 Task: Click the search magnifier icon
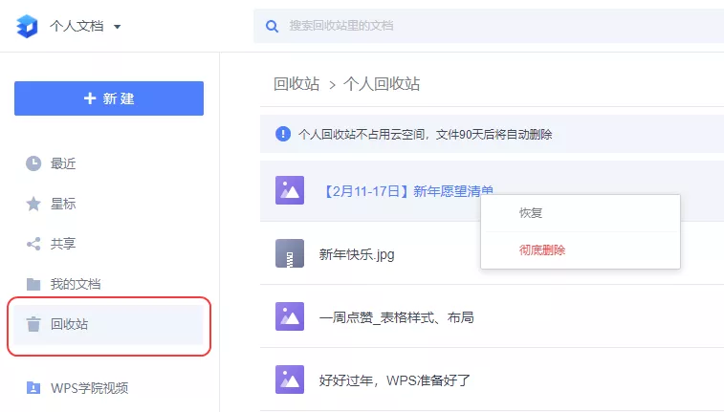tap(272, 27)
